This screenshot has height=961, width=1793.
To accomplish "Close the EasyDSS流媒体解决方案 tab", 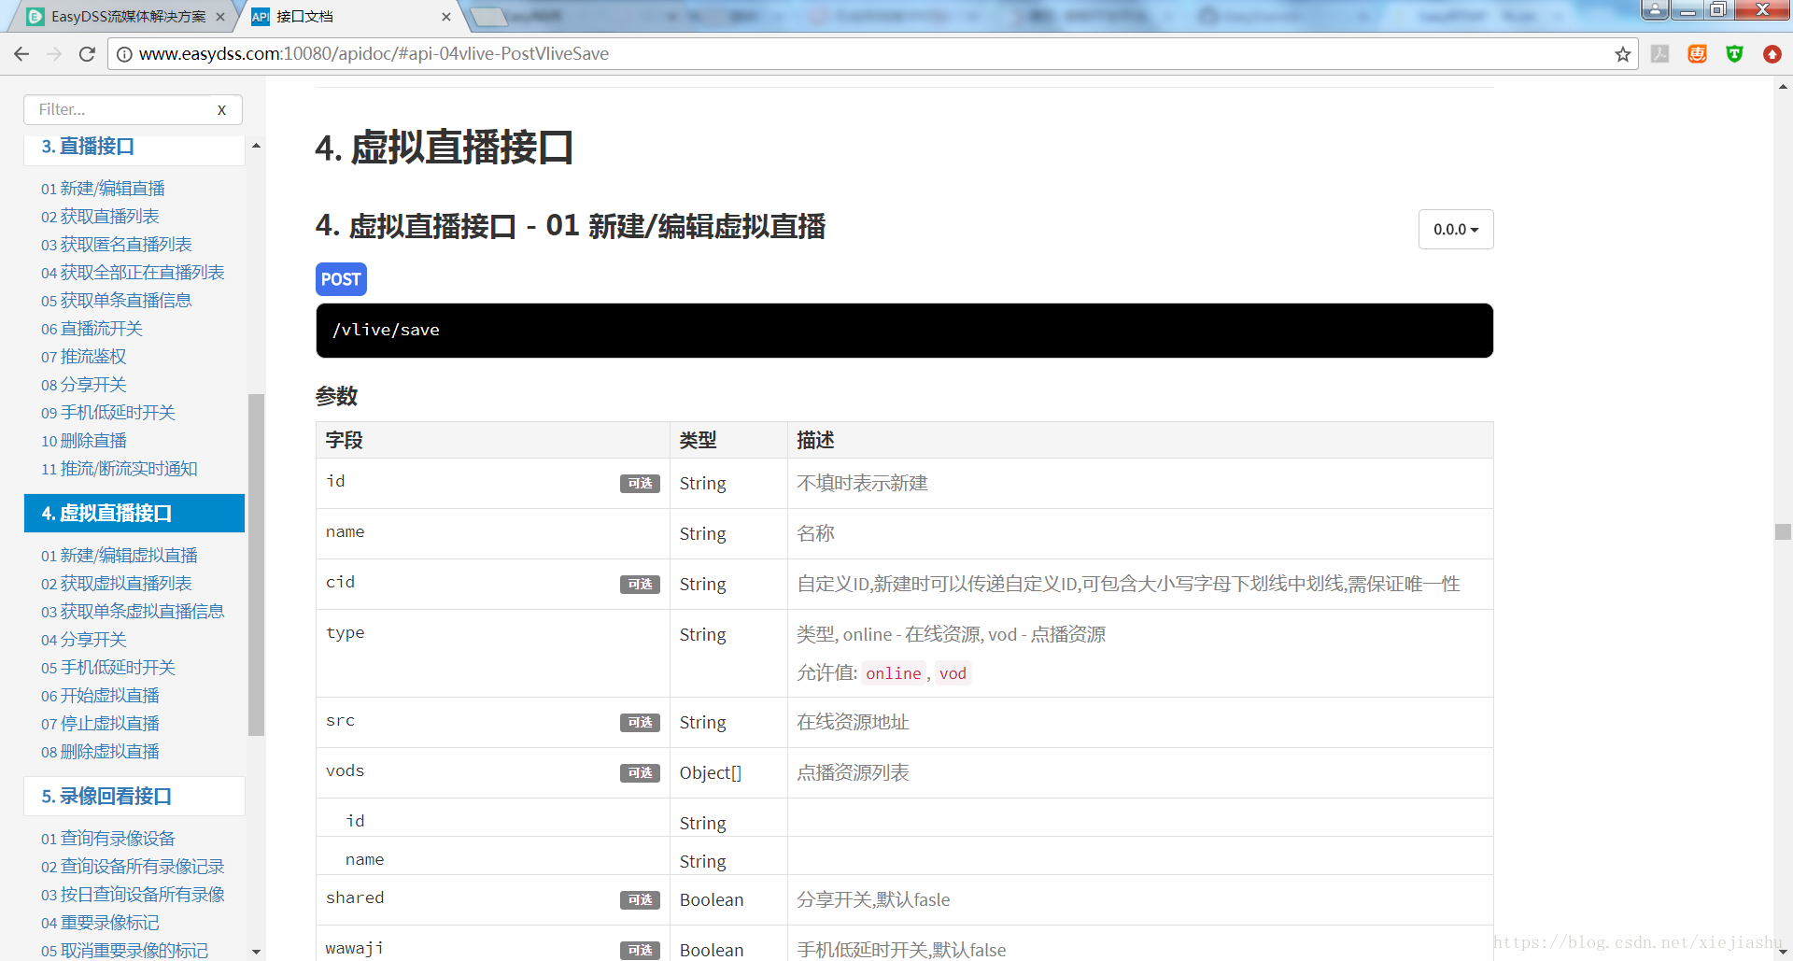I will [220, 17].
